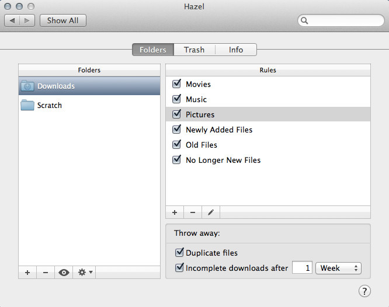
Task: Remove the selected folder with the minus button under Folders
Action: [46, 273]
